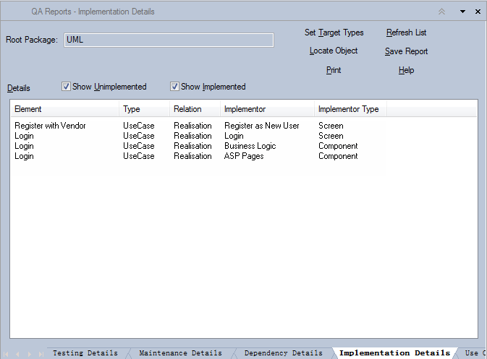The image size is (487, 359).
Task: Save the report with Save Report
Action: 406,51
